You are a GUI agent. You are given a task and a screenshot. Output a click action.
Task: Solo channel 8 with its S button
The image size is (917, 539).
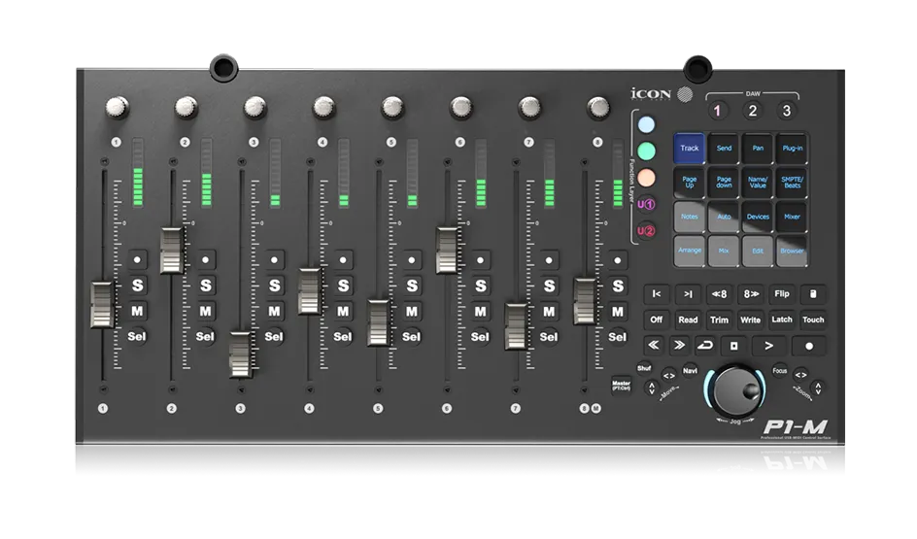click(x=618, y=286)
